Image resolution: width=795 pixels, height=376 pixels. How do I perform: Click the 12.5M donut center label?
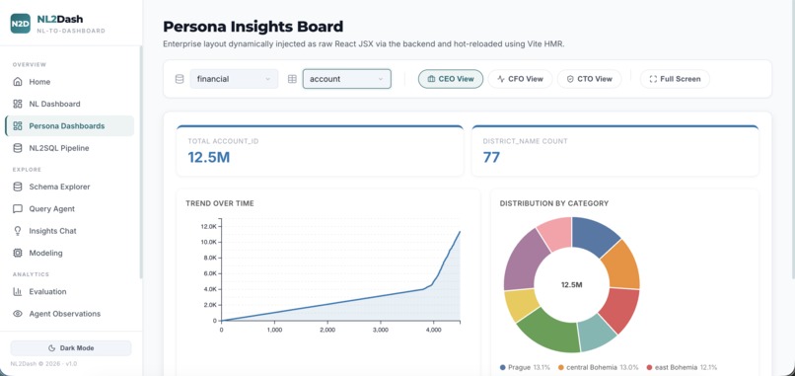click(571, 285)
